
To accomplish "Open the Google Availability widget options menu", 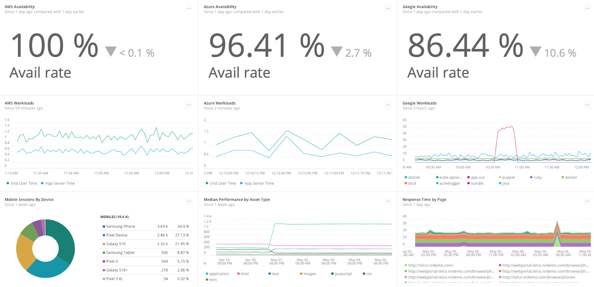I will 587,9.
